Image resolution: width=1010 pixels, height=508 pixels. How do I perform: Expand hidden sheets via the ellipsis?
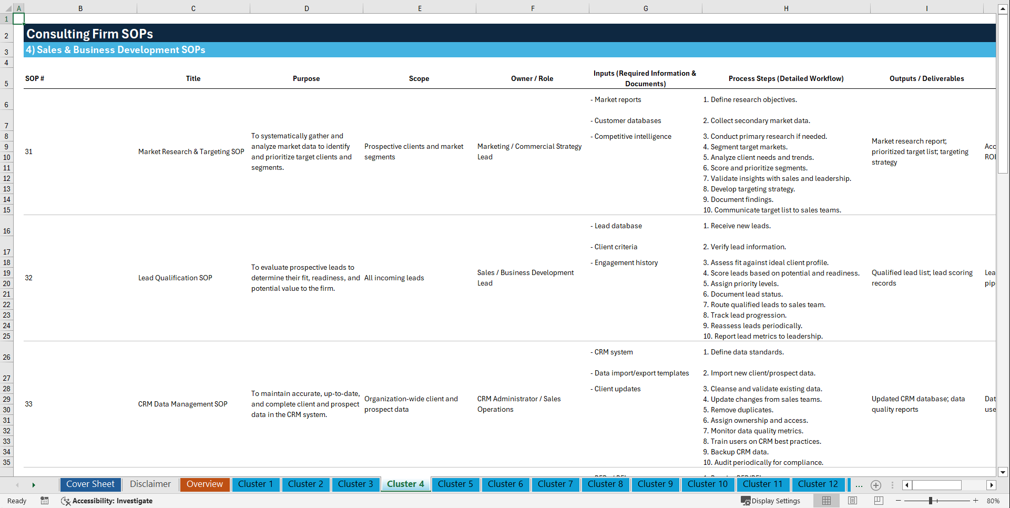tap(859, 485)
